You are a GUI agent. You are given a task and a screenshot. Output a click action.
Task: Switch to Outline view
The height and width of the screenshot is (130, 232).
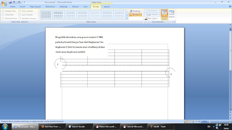coord(196,121)
